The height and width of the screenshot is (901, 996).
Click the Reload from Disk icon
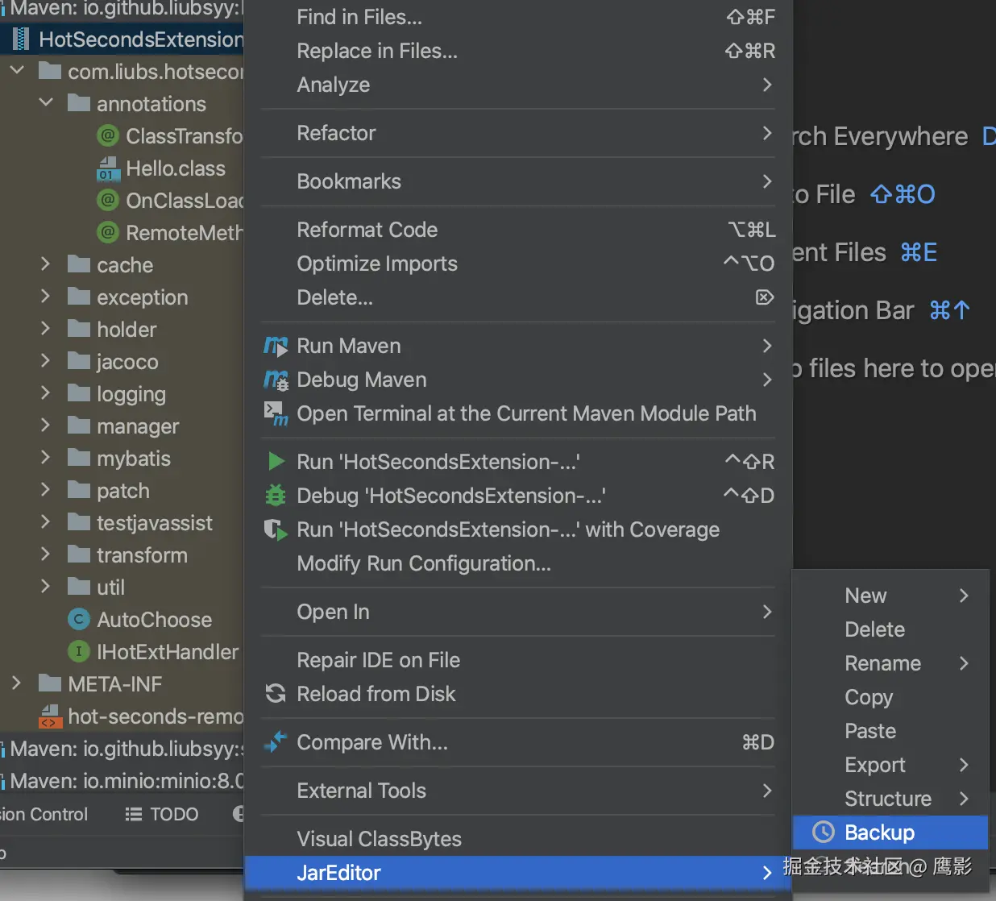coord(276,694)
